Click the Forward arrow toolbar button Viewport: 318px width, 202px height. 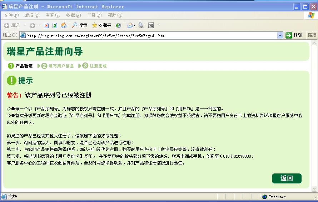[32, 25]
